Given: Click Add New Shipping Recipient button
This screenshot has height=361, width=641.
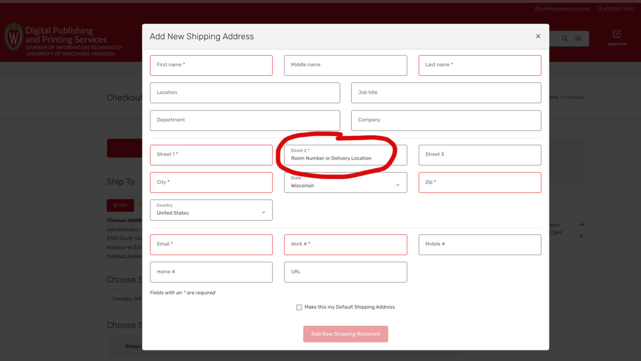Looking at the screenshot, I should [346, 334].
